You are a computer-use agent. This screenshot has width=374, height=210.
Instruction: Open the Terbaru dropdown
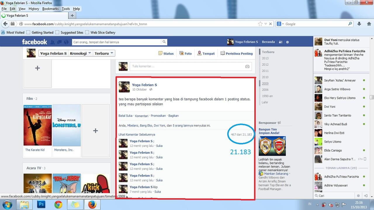point(104,53)
